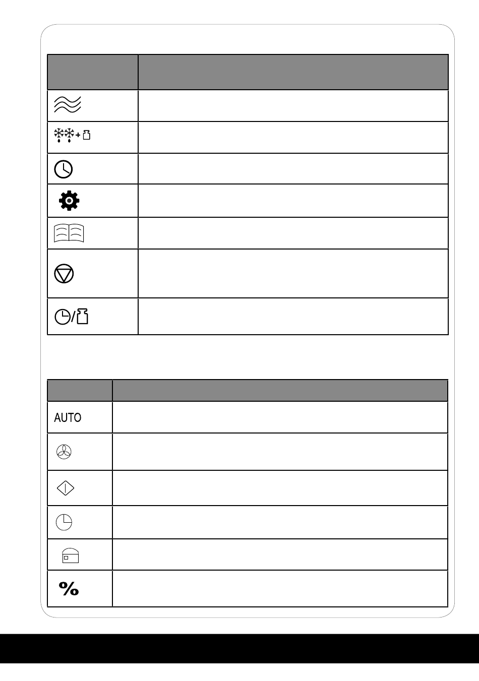Click the gray header of second table
The width and height of the screenshot is (479, 681).
point(248,391)
